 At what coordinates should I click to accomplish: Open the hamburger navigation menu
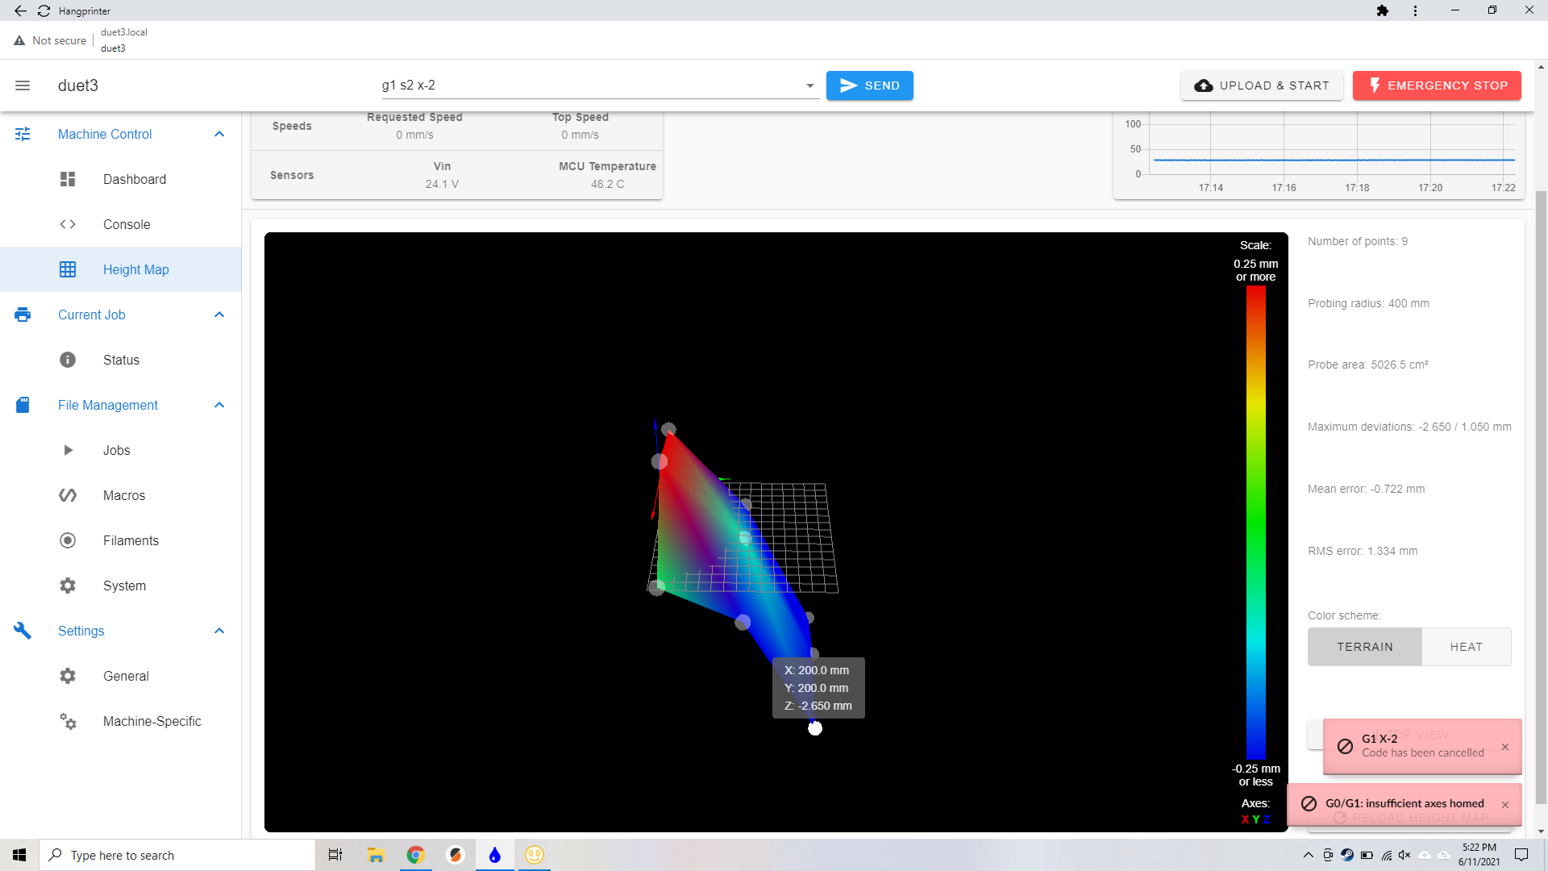click(23, 85)
